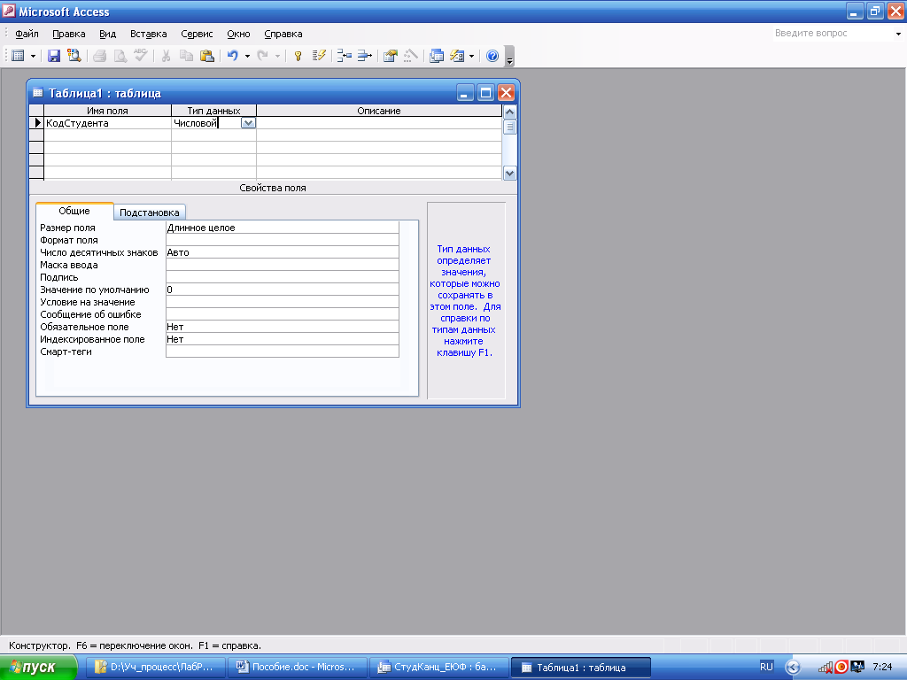The width and height of the screenshot is (907, 680).
Task: Click the Индексированное поле value 'Нет'
Action: (x=283, y=339)
